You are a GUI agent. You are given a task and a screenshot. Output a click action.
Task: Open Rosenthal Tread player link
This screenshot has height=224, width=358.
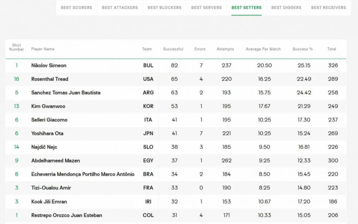pos(50,79)
